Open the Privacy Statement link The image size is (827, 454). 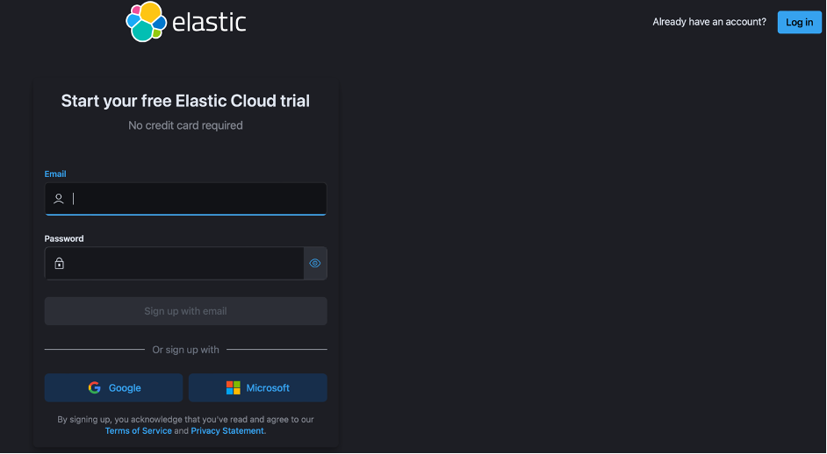(227, 431)
